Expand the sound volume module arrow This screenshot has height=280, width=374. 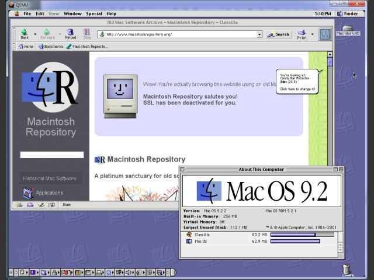coord(133,272)
